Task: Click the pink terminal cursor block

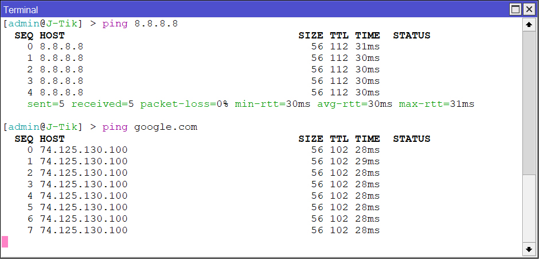Action: click(x=5, y=242)
